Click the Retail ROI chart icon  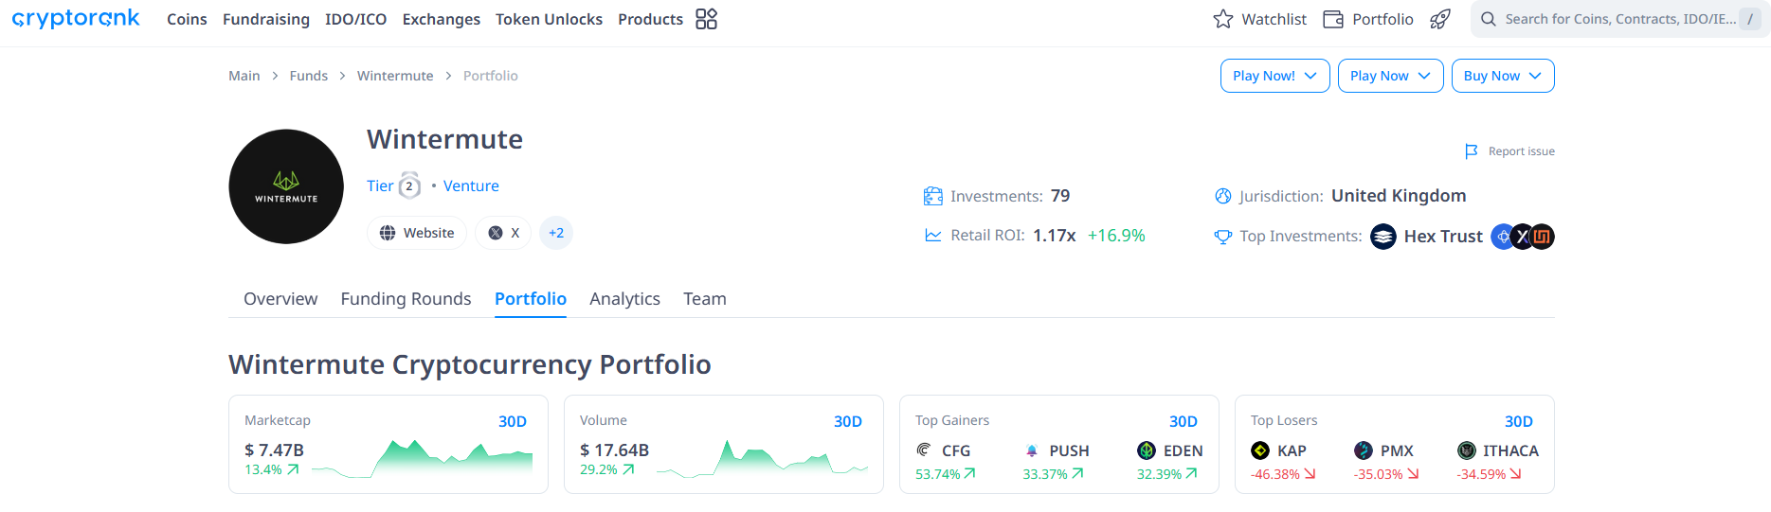point(933,236)
